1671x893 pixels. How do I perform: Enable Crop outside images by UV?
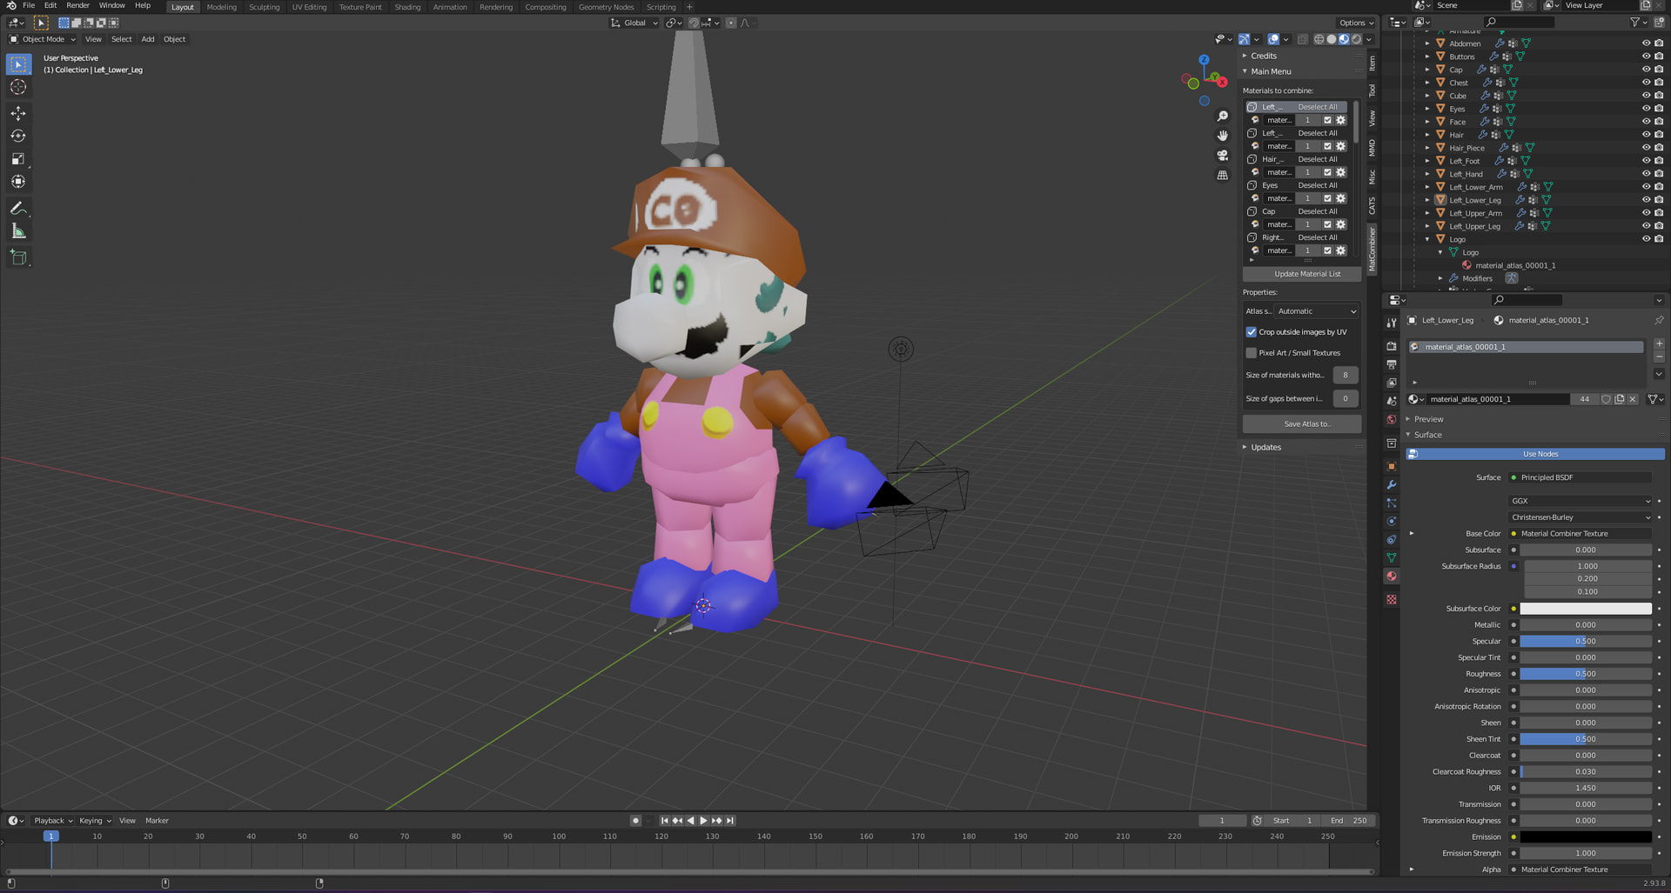click(1252, 332)
